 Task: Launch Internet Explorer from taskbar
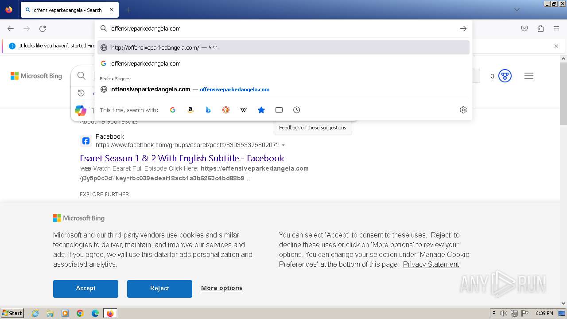[35, 313]
